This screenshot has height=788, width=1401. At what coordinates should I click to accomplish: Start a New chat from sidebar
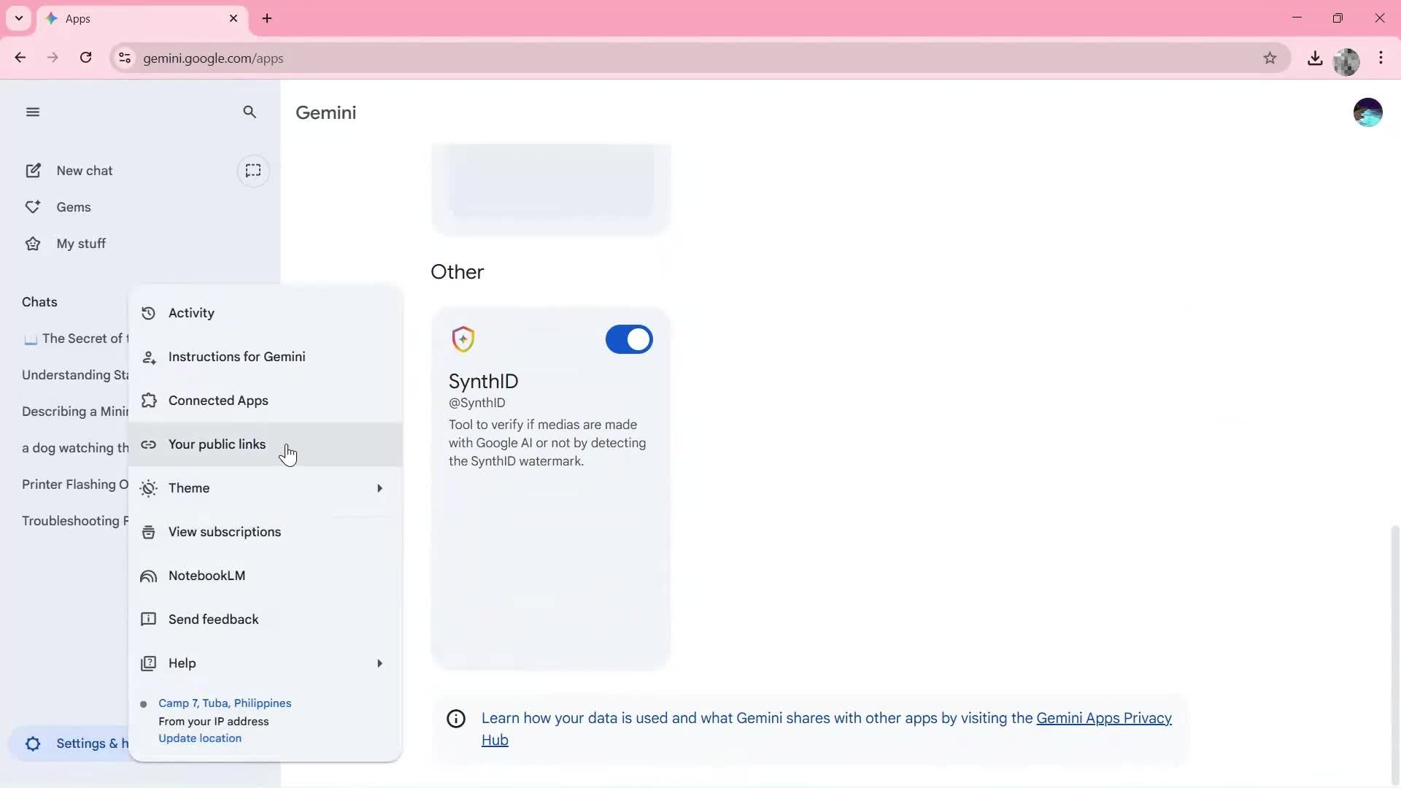point(84,170)
